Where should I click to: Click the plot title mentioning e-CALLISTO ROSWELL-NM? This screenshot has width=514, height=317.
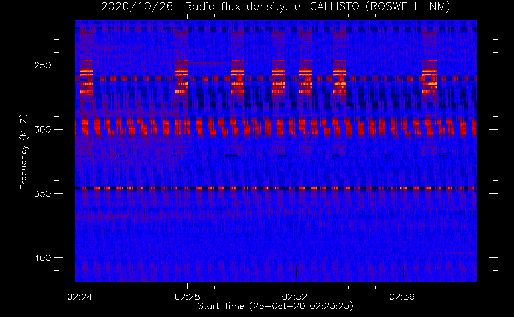tap(275, 6)
